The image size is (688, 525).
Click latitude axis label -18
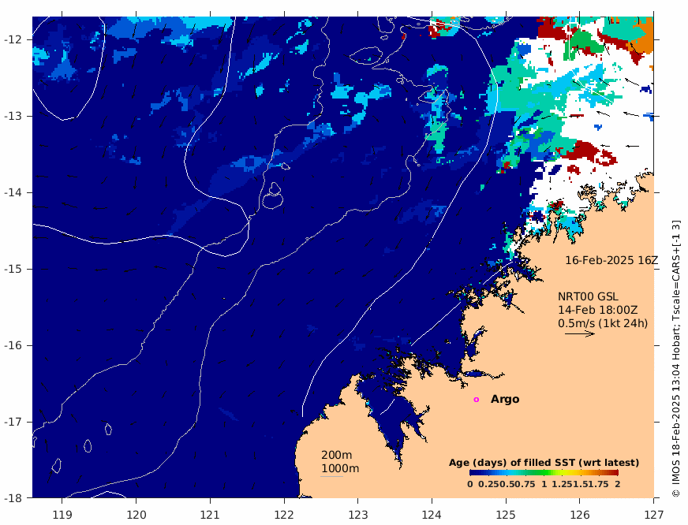(x=12, y=498)
